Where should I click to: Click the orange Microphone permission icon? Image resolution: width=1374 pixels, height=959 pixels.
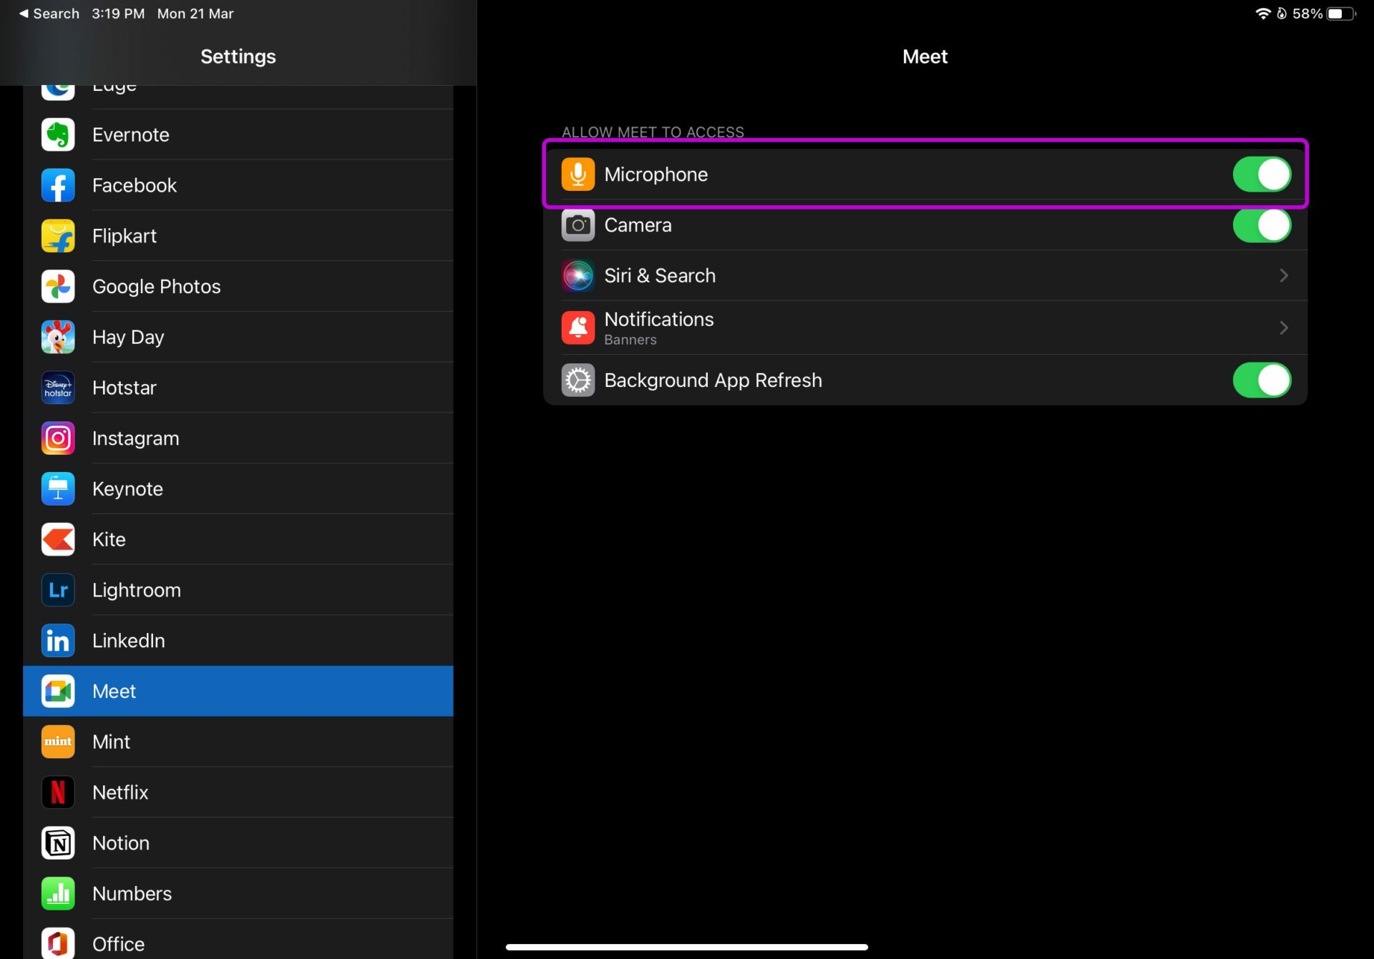pos(578,174)
